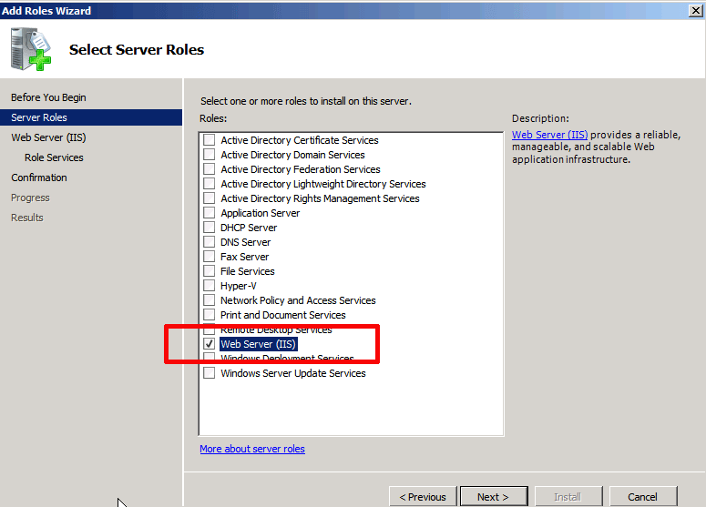Tick the Fax Server checkbox
This screenshot has width=706, height=507.
click(x=209, y=257)
